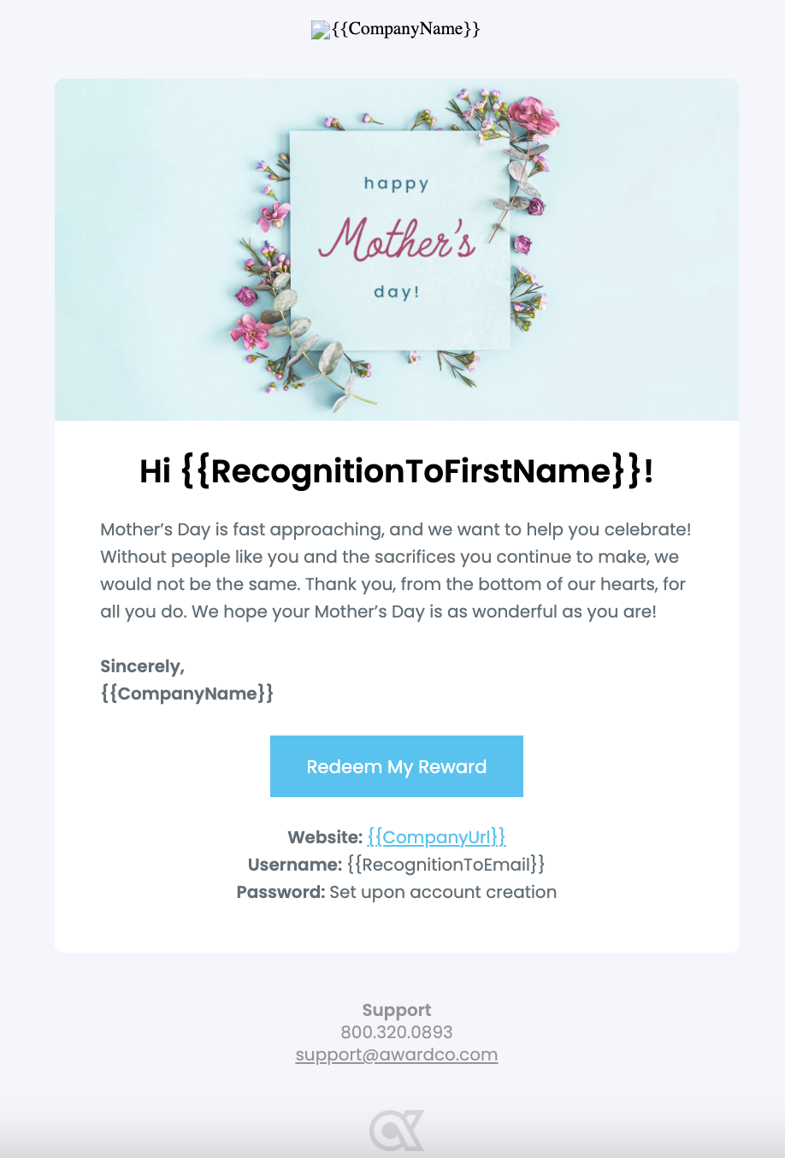785x1158 pixels.
Task: Click the "Username:" label
Action: click(295, 865)
